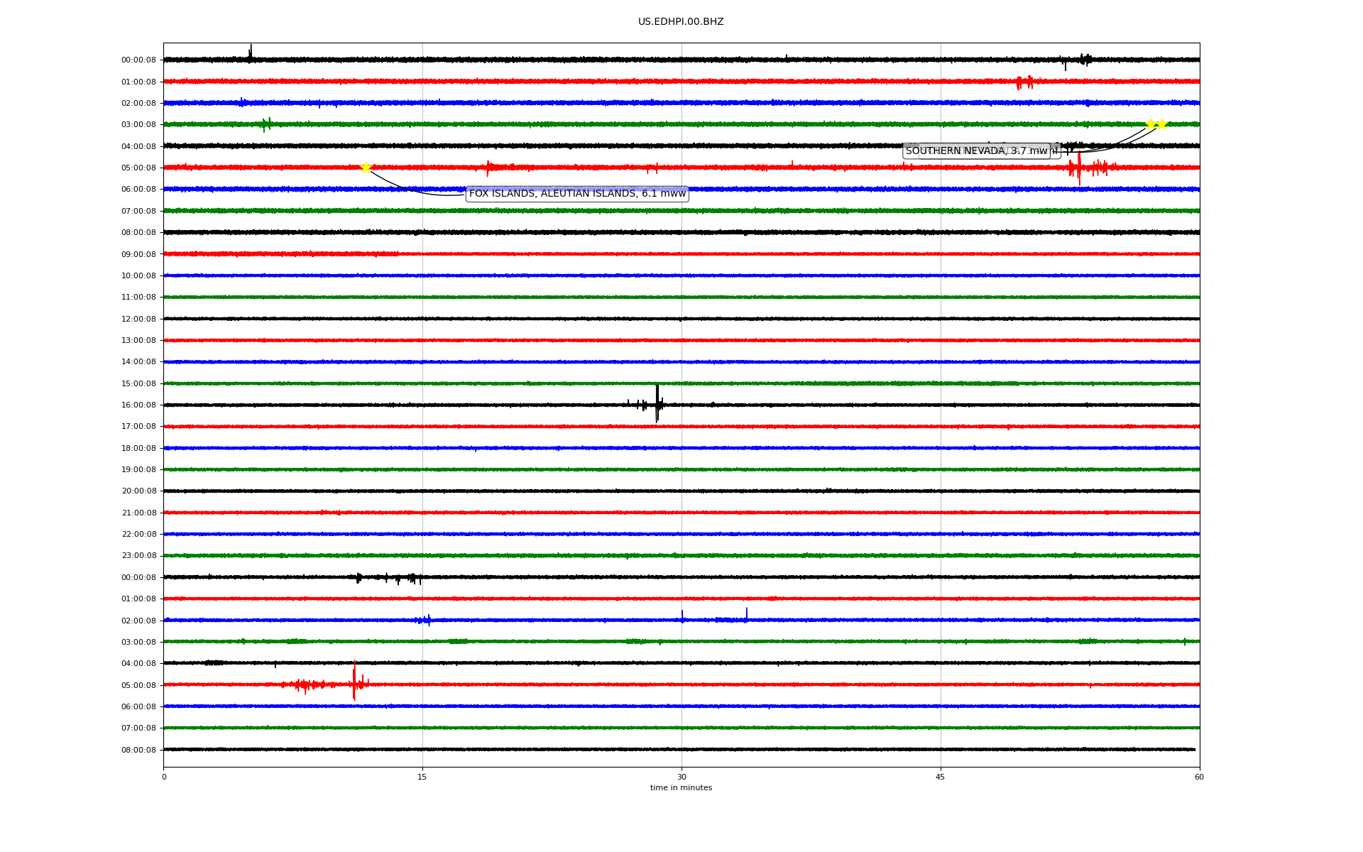The height and width of the screenshot is (852, 1363).
Task: Click the leftmost of the paired yellow stars
Action: coord(1150,124)
